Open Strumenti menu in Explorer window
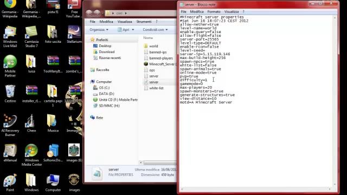347x195 pixels. 144,22
